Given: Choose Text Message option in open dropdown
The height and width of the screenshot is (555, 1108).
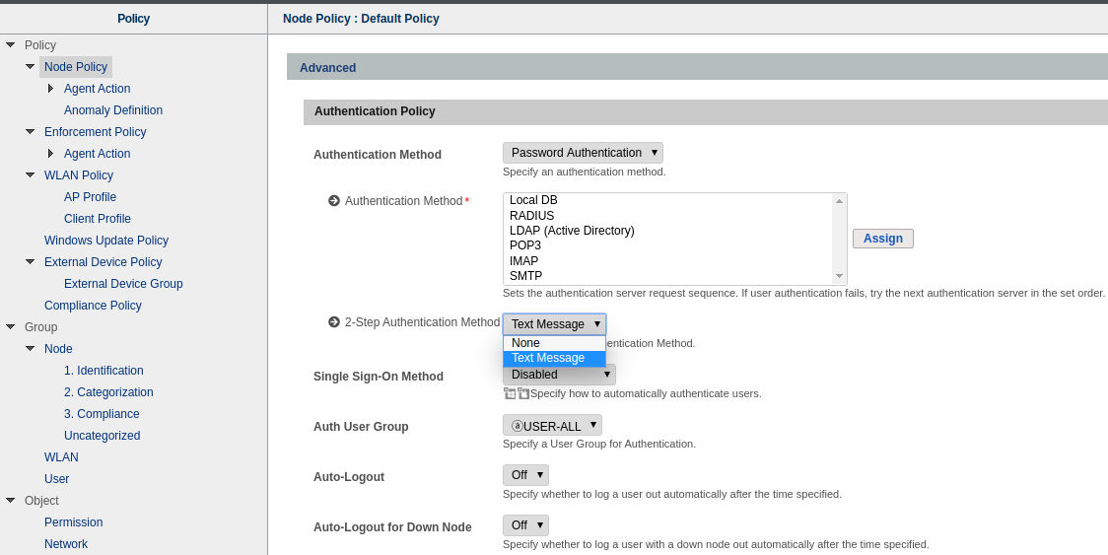Looking at the screenshot, I should pyautogui.click(x=548, y=358).
